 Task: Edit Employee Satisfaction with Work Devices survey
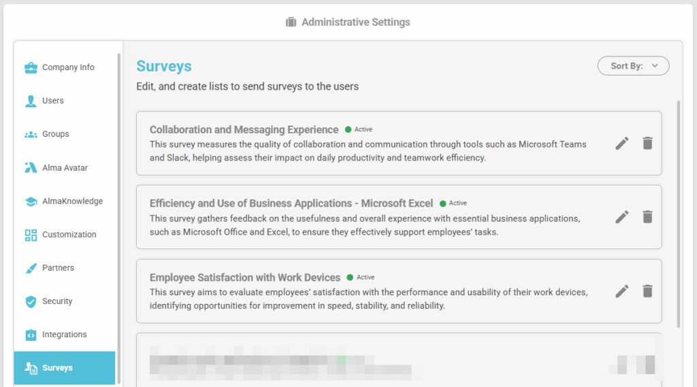tap(621, 291)
